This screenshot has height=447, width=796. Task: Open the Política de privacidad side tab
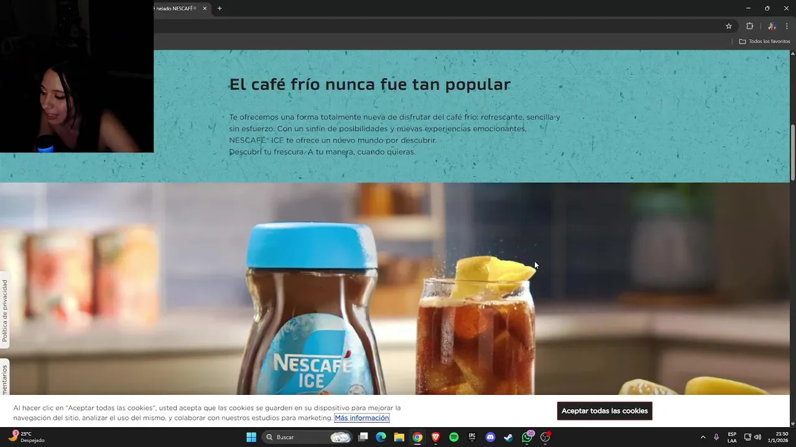pos(5,310)
